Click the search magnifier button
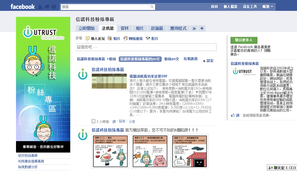 tap(152, 7)
